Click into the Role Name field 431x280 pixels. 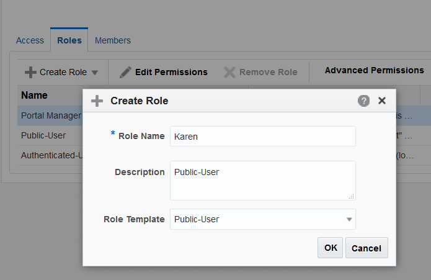262,136
